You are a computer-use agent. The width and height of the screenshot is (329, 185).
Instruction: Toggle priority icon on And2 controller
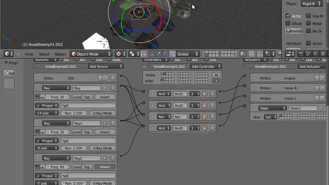click(x=205, y=105)
